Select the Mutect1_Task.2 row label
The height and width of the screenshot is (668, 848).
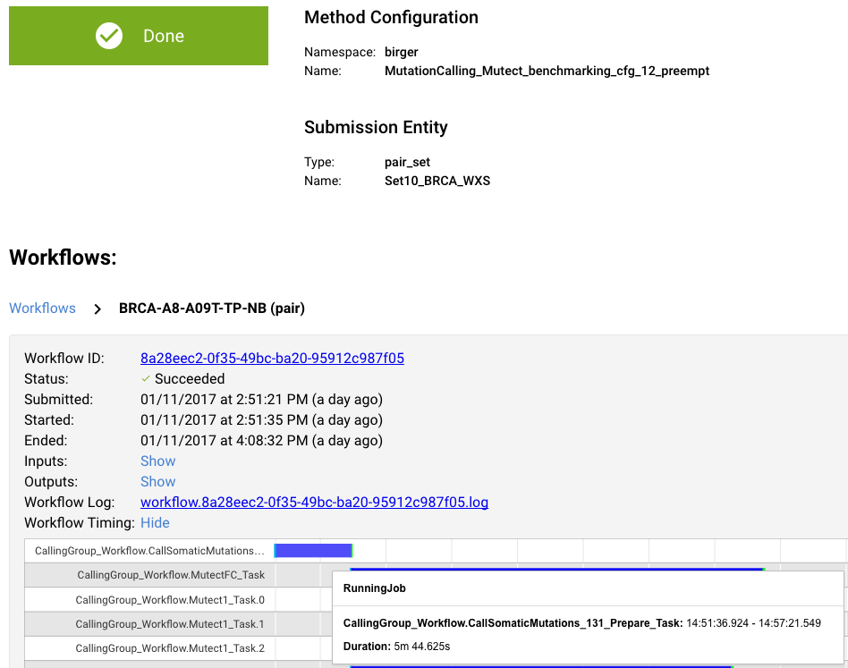[170, 648]
